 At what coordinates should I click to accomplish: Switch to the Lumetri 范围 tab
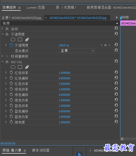pos(36,8)
